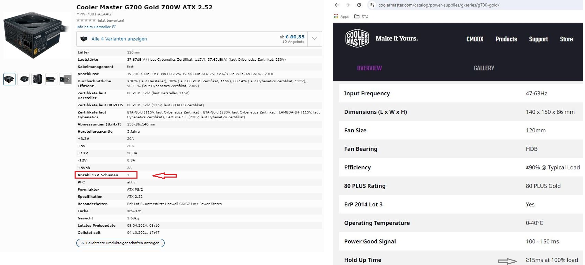Click model number MPW-7001-ACAAG
Image resolution: width=585 pixels, height=265 pixels.
[93, 14]
